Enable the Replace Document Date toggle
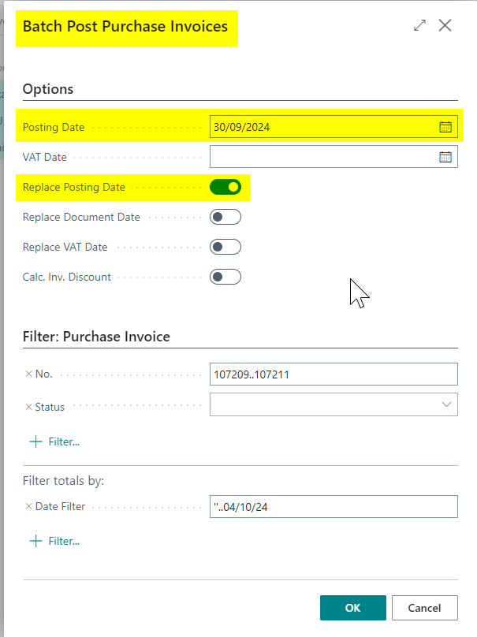Screen dimensions: 477x637 pos(225,217)
